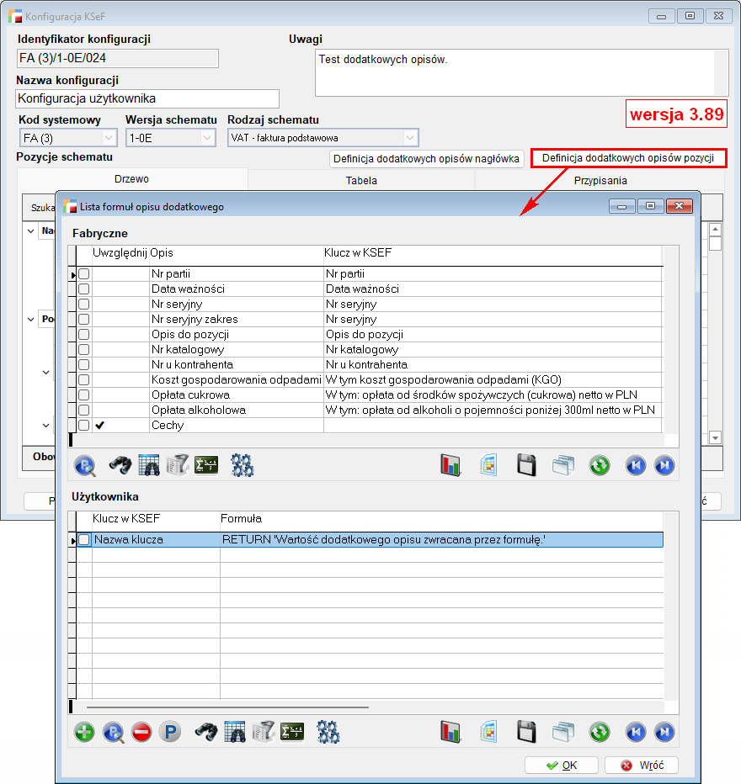Viewport: 741px width, 784px height.
Task: Tick the checkbox for Nr partii row
Action: [84, 274]
